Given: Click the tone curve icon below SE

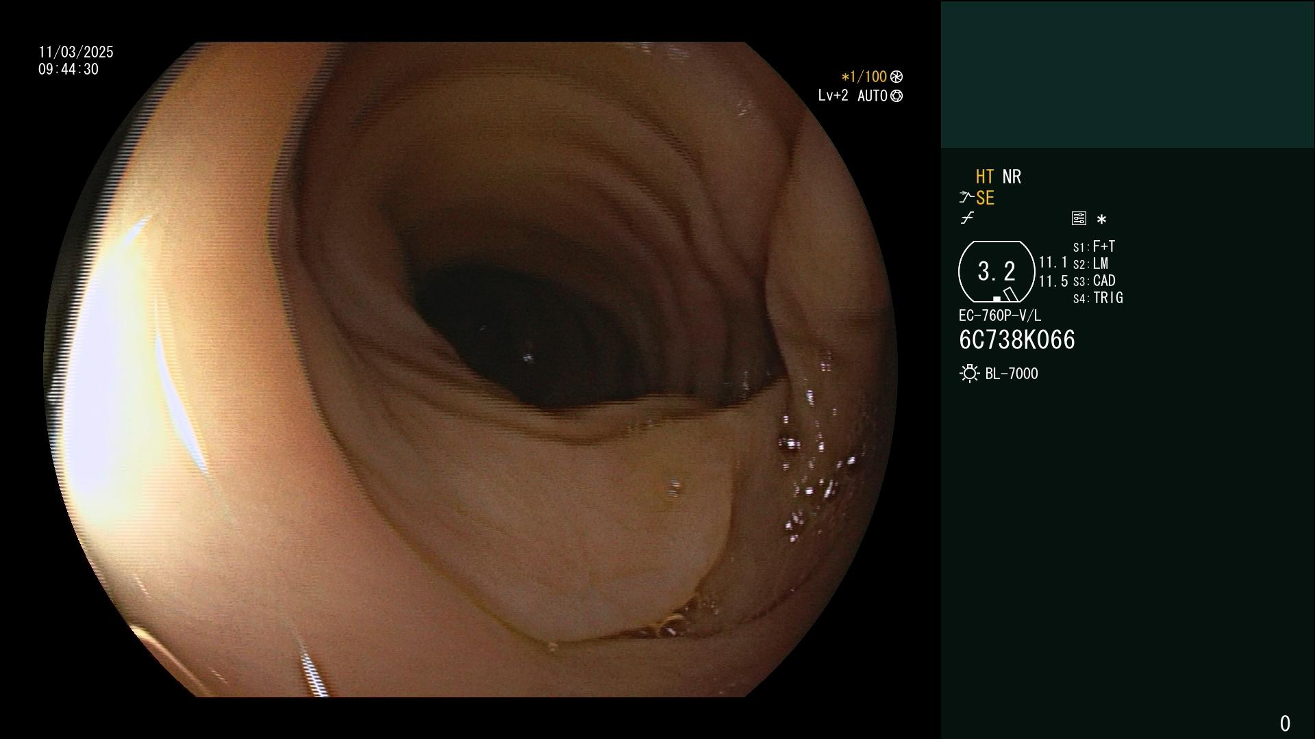Looking at the screenshot, I should (967, 218).
